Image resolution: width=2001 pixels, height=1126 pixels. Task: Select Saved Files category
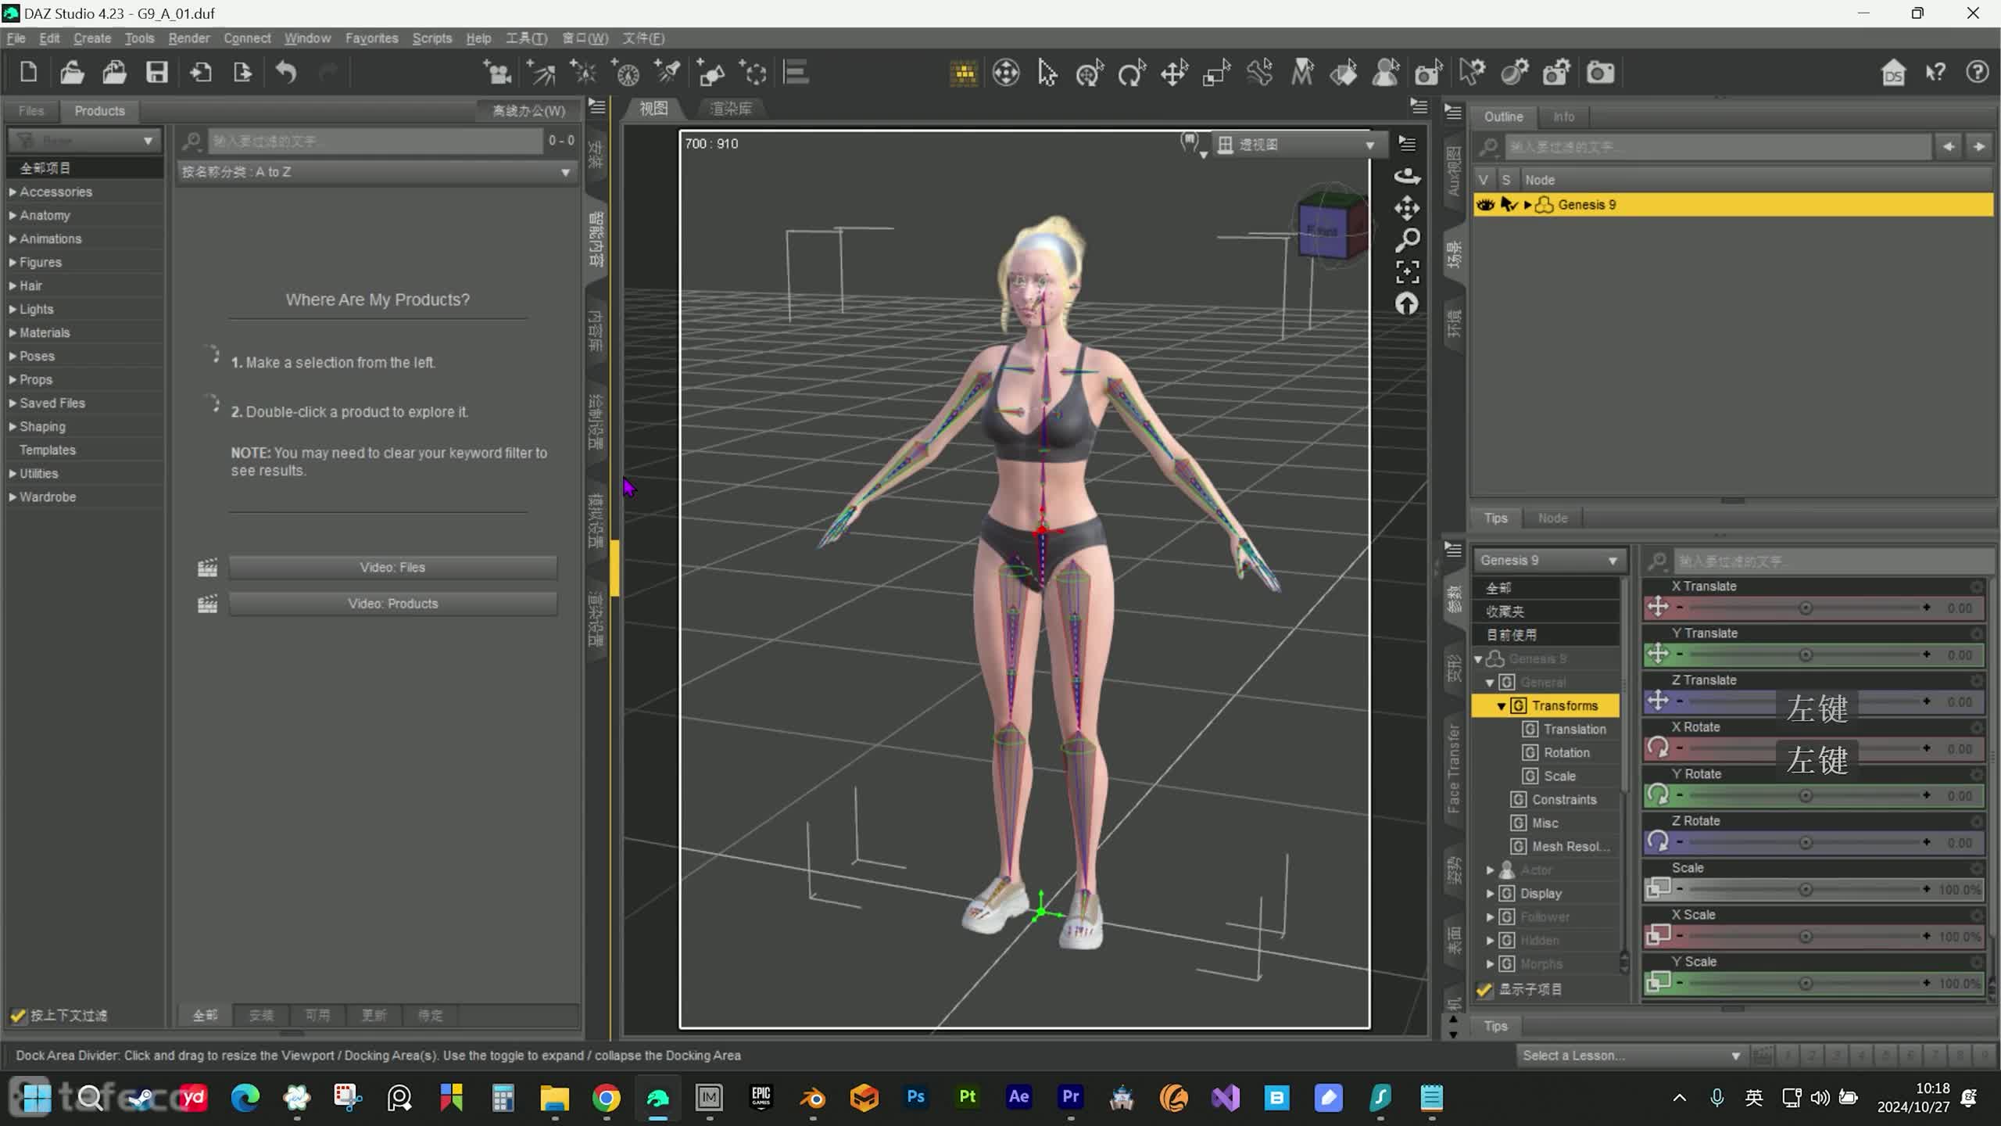click(x=52, y=403)
